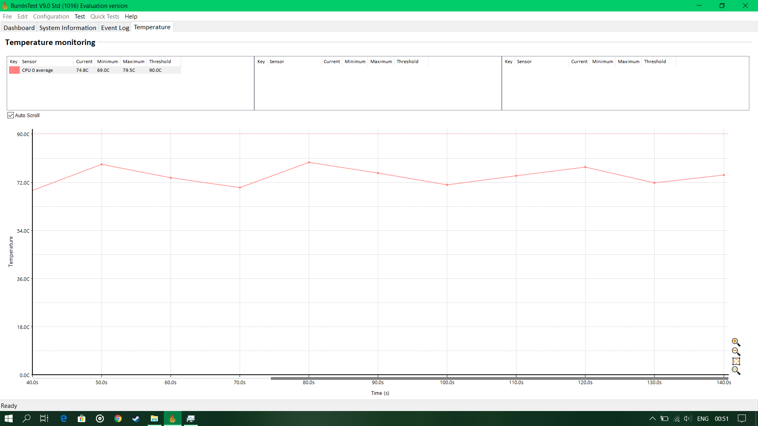Open BurnInTest flame icon in taskbar
The image size is (758, 426).
173,419
